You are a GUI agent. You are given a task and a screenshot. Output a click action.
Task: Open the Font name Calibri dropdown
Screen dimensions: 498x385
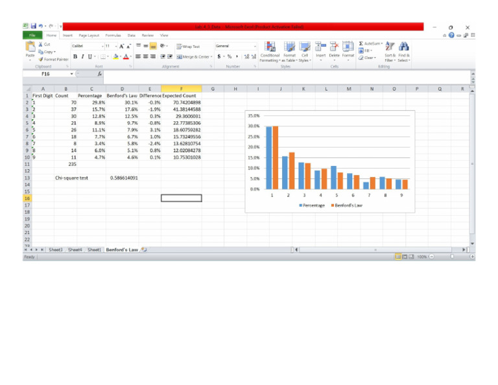102,46
